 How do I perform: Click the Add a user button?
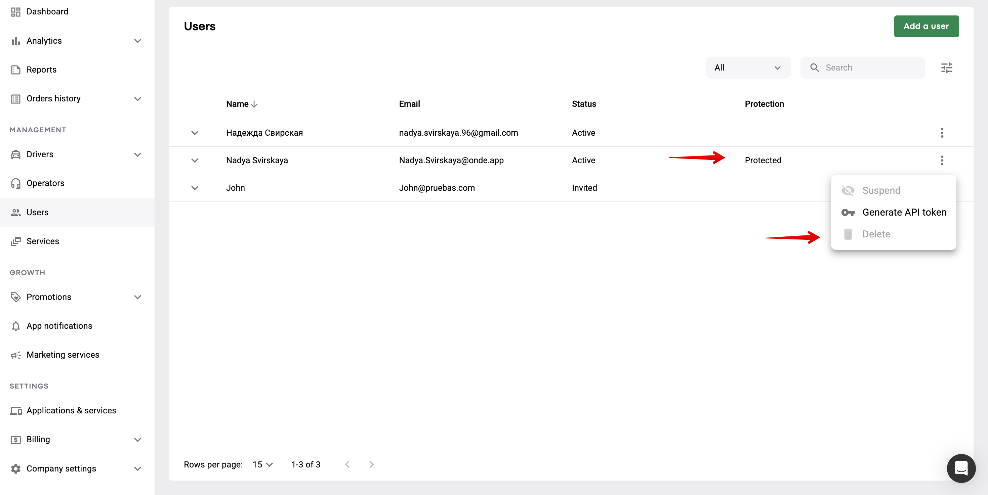point(926,26)
